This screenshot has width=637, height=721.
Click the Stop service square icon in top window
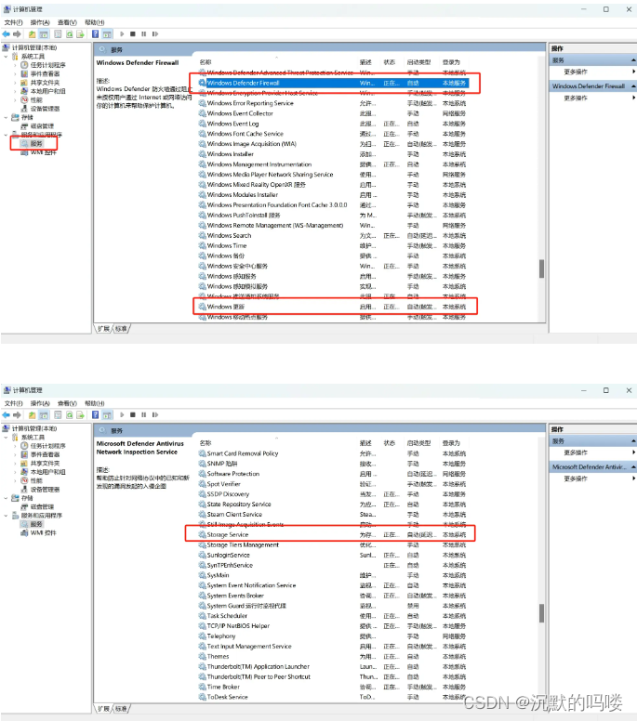tap(133, 34)
